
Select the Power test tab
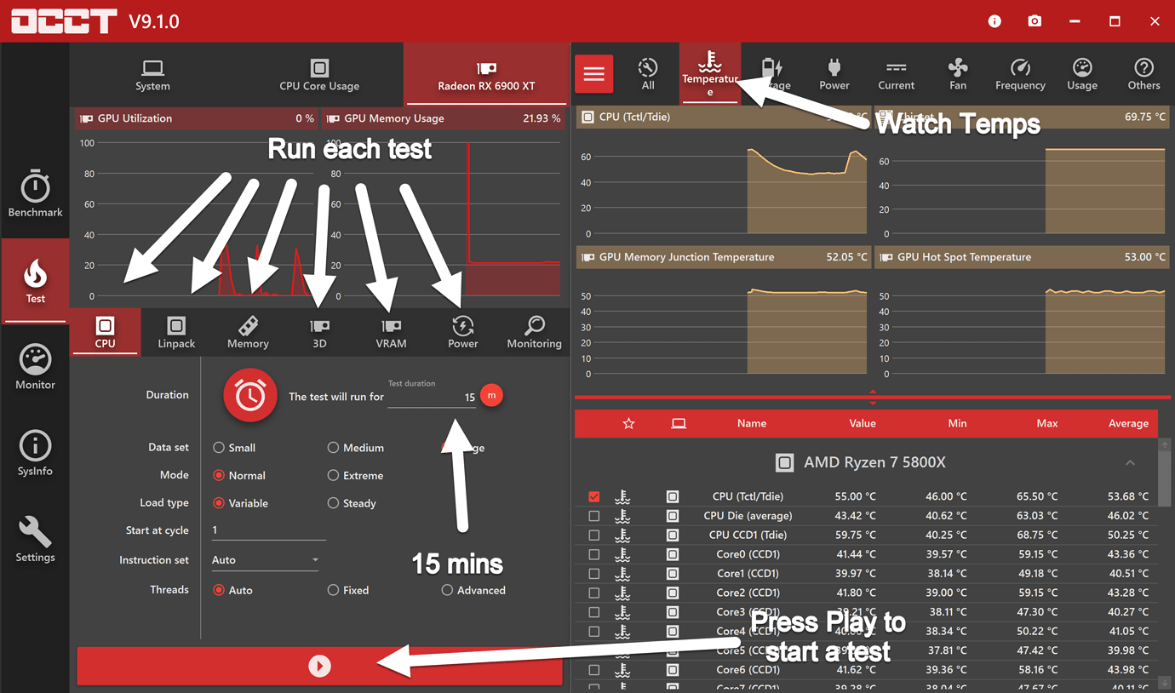(462, 332)
